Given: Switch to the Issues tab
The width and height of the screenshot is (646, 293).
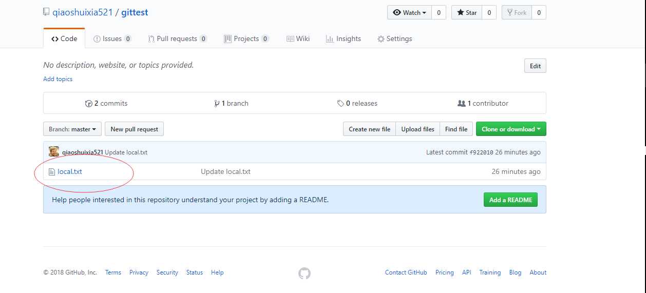Looking at the screenshot, I should [112, 38].
